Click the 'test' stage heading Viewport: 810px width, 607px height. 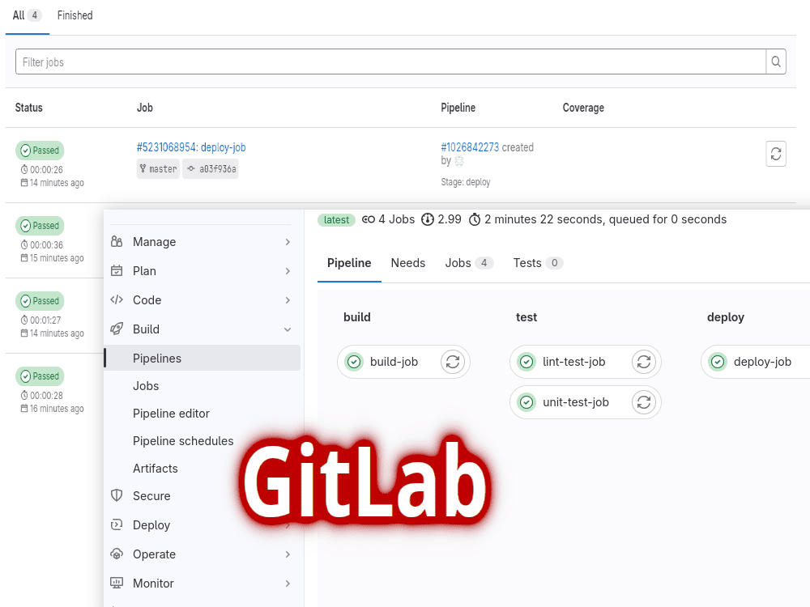[526, 317]
